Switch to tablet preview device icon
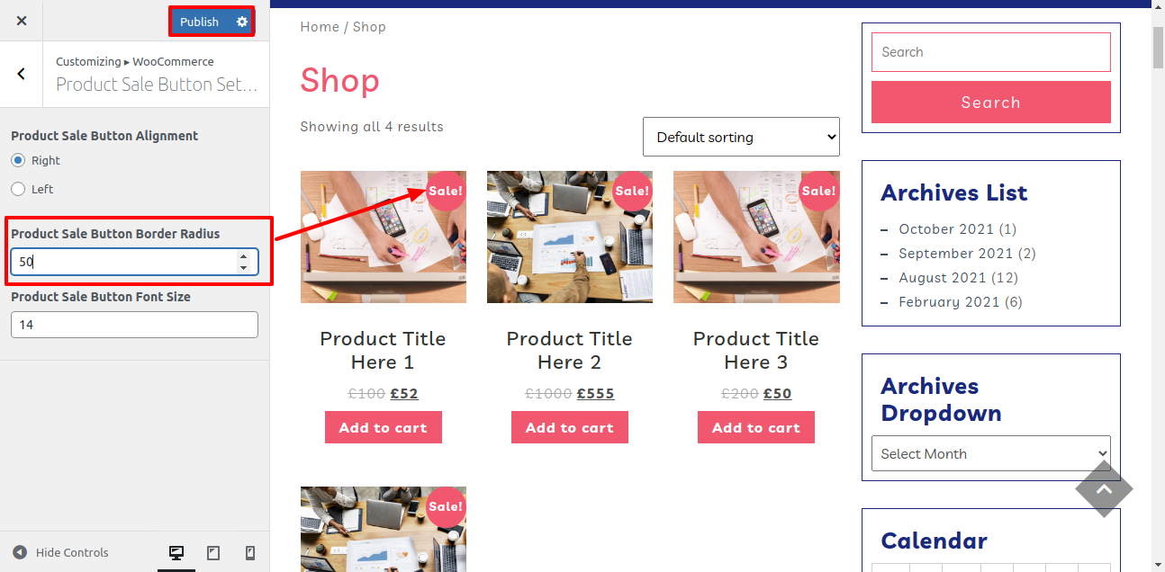 213,553
